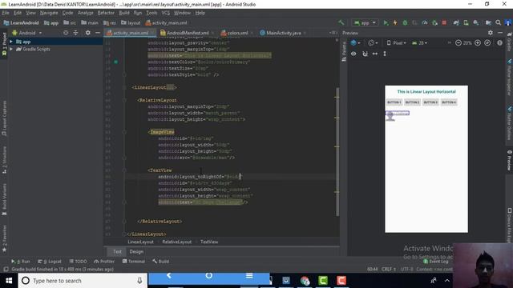Open the VCS menu

pyautogui.click(x=166, y=13)
